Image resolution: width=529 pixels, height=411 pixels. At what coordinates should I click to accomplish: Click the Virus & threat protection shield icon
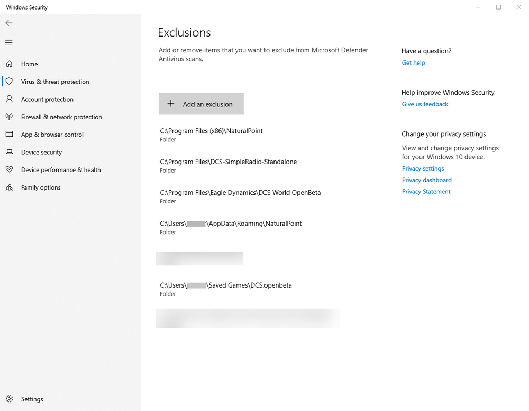9,82
